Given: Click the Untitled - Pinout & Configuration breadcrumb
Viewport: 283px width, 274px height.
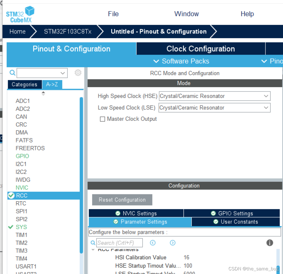Looking at the screenshot, I should click(x=159, y=32).
